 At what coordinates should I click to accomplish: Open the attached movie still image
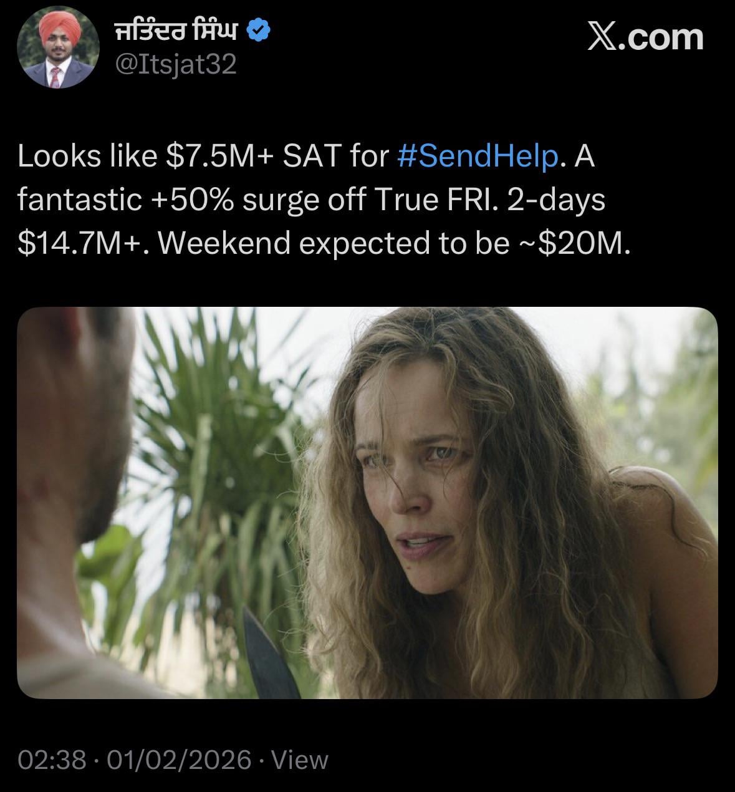[367, 502]
